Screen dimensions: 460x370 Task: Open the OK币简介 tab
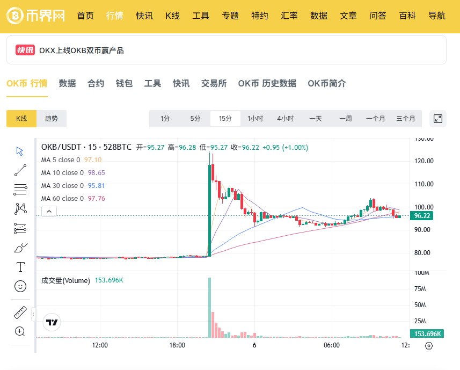[x=327, y=83]
